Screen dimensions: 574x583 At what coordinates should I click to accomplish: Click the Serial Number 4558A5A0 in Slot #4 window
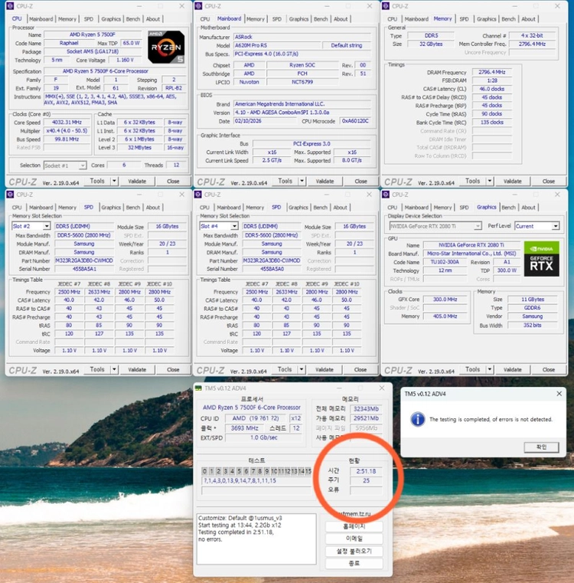click(272, 269)
